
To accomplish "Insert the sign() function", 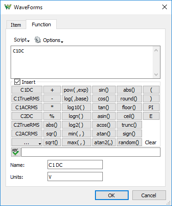I will coord(129,134).
